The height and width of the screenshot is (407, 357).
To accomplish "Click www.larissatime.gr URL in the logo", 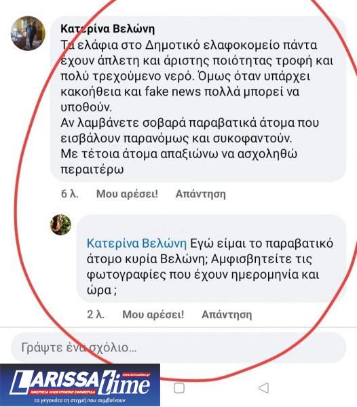I will 136,374.
